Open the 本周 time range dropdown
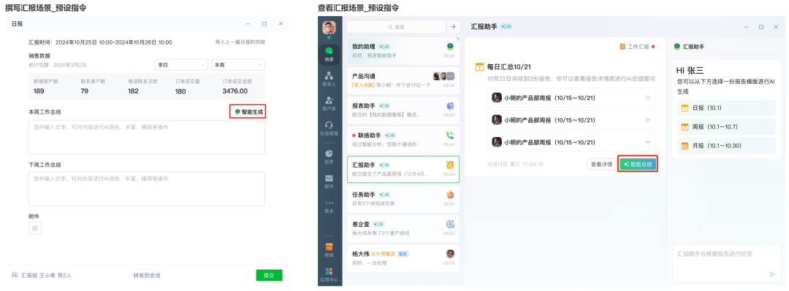Viewport: 789px width, 291px height. pos(238,65)
